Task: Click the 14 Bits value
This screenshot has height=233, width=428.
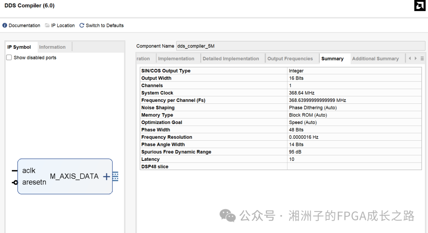Action: point(296,144)
